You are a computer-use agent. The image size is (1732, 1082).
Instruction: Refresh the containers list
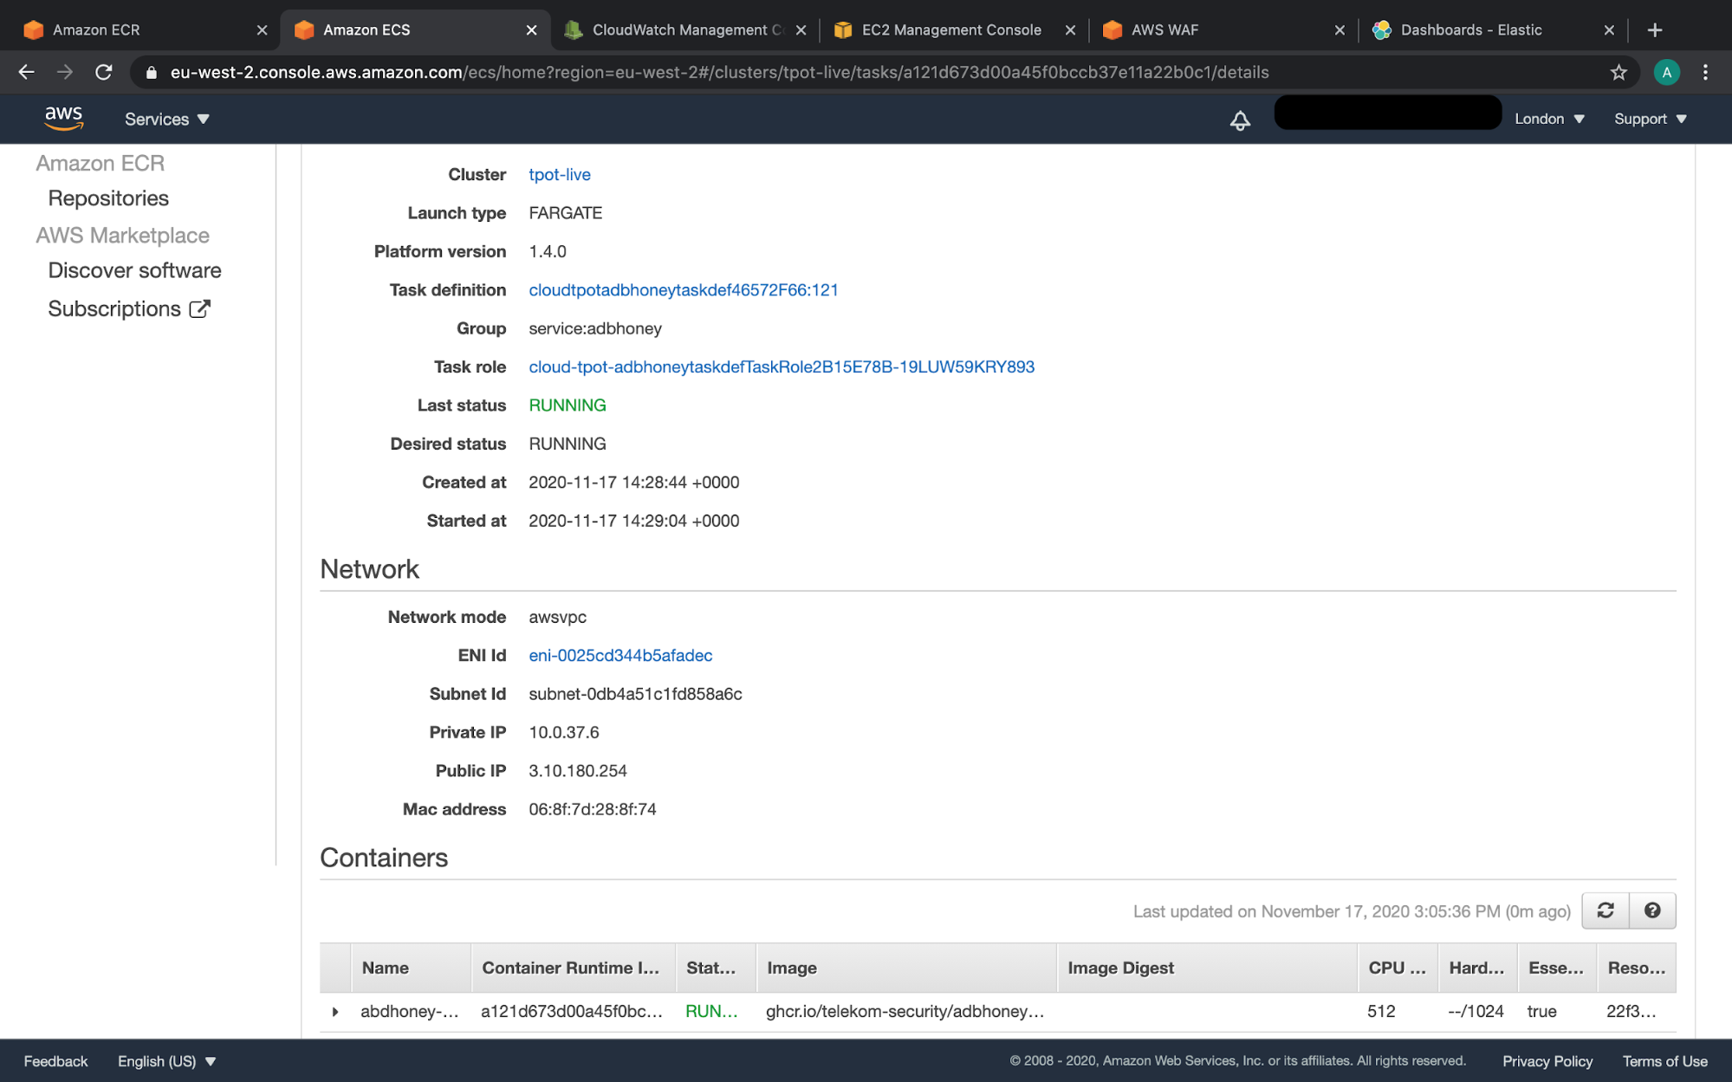coord(1605,910)
